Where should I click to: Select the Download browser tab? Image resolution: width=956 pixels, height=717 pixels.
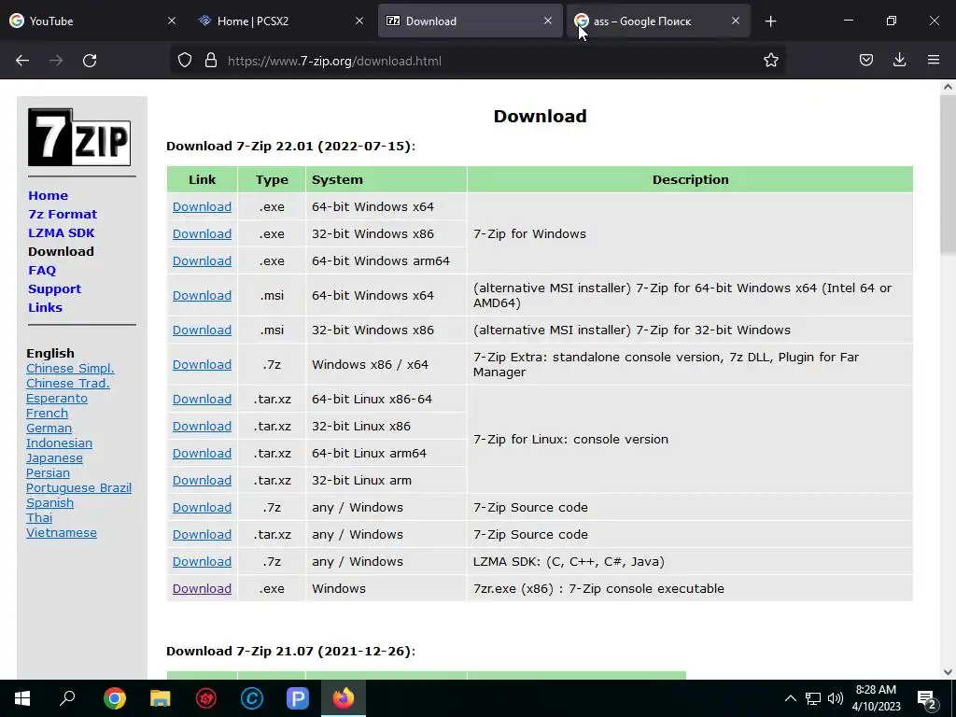pyautogui.click(x=471, y=21)
